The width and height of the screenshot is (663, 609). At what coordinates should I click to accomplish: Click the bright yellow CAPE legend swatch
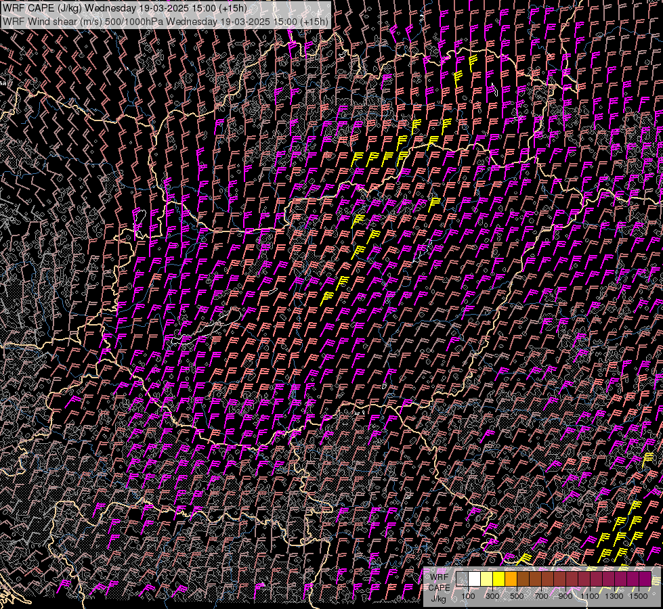498,579
